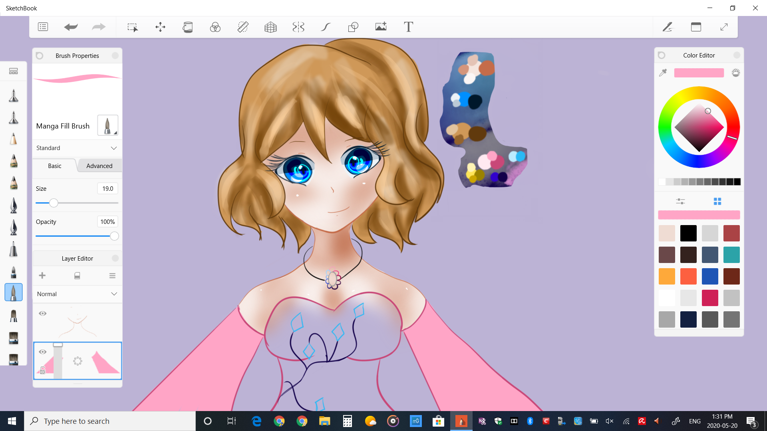Select the top sketch layer thumbnail
Image resolution: width=767 pixels, height=431 pixels.
[77, 322]
